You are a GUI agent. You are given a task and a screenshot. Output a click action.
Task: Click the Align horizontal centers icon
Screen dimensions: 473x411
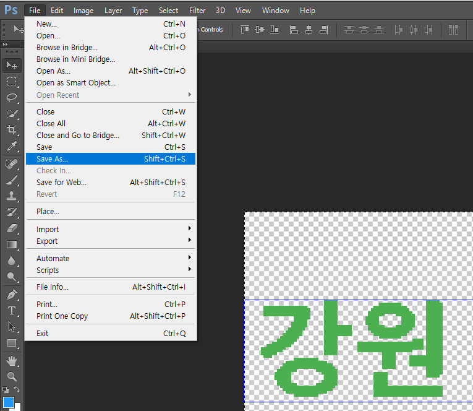pyautogui.click(x=309, y=30)
